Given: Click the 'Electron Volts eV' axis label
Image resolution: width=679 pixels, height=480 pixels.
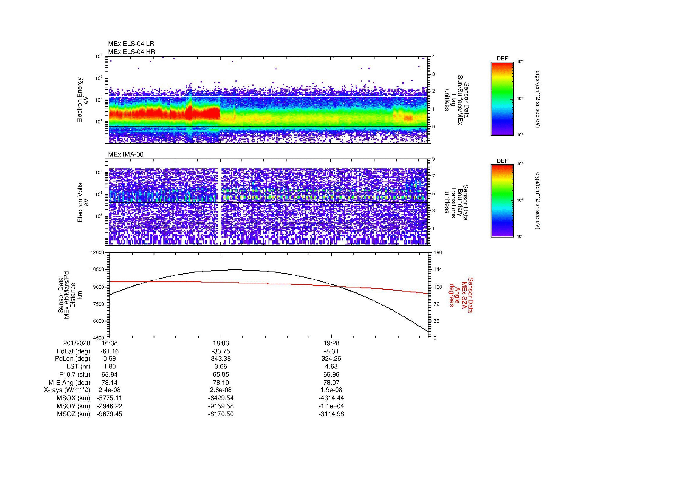Looking at the screenshot, I should pyautogui.click(x=83, y=202).
